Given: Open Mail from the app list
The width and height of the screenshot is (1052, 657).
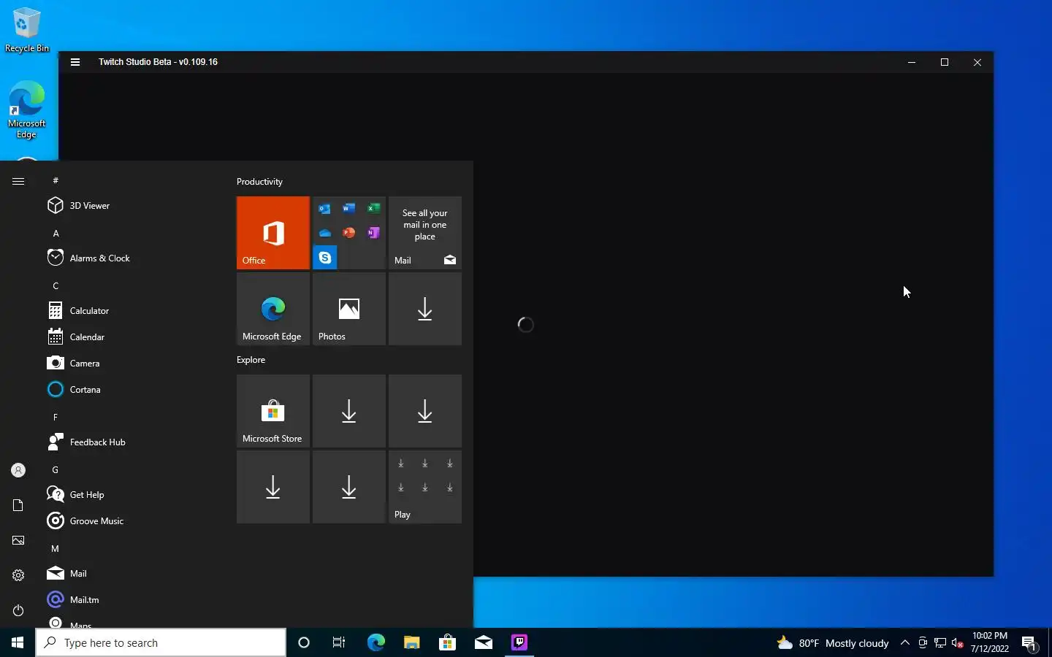Looking at the screenshot, I should click(130, 574).
